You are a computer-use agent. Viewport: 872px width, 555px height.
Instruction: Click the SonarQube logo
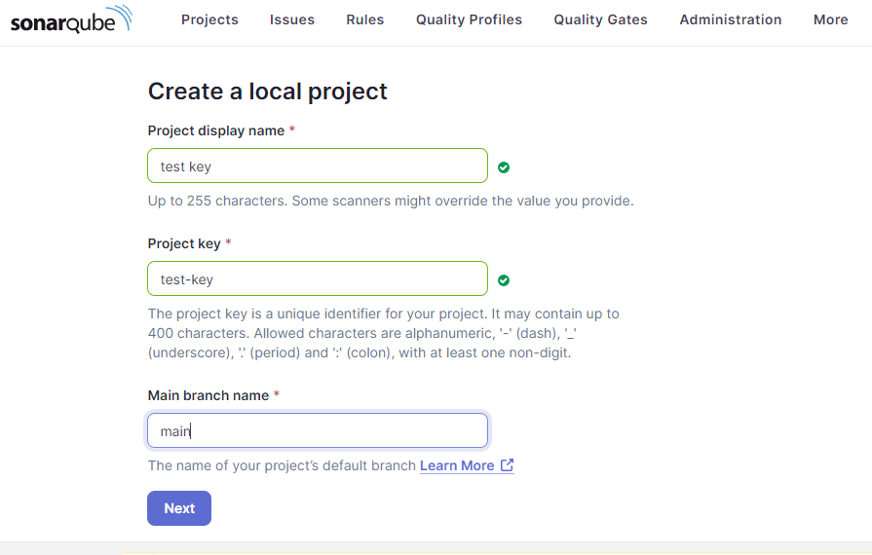(x=71, y=19)
